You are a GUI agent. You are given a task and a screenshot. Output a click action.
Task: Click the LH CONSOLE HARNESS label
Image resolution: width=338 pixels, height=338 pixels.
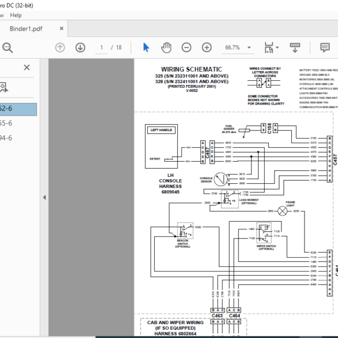(x=170, y=183)
